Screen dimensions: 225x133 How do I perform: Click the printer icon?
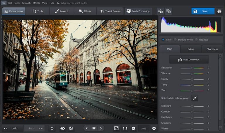coord(219,11)
